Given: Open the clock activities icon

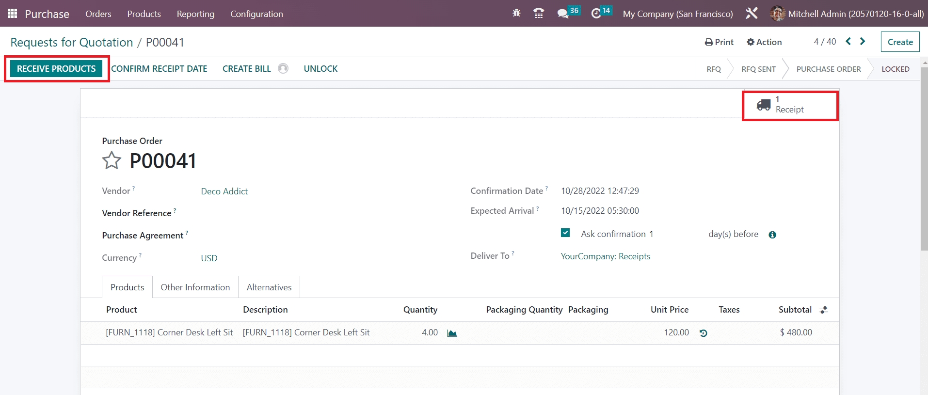Looking at the screenshot, I should (x=596, y=14).
